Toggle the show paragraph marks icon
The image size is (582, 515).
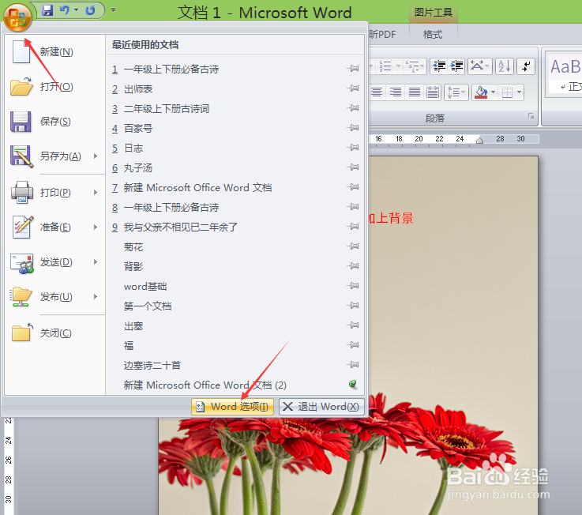526,66
